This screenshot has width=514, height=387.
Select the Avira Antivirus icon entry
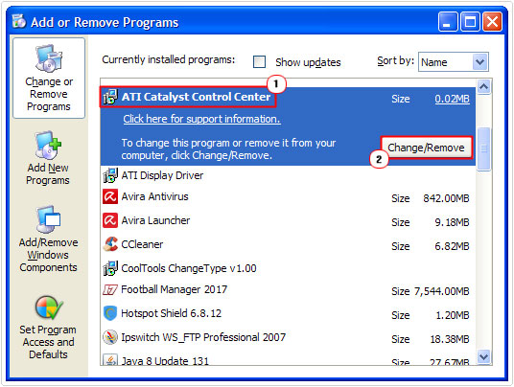pyautogui.click(x=110, y=196)
